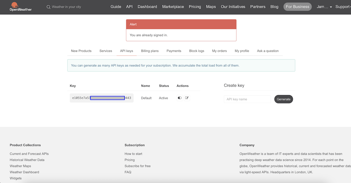This screenshot has height=183, width=351.
Task: Click the OpenWeather logo
Action: pos(20,6)
